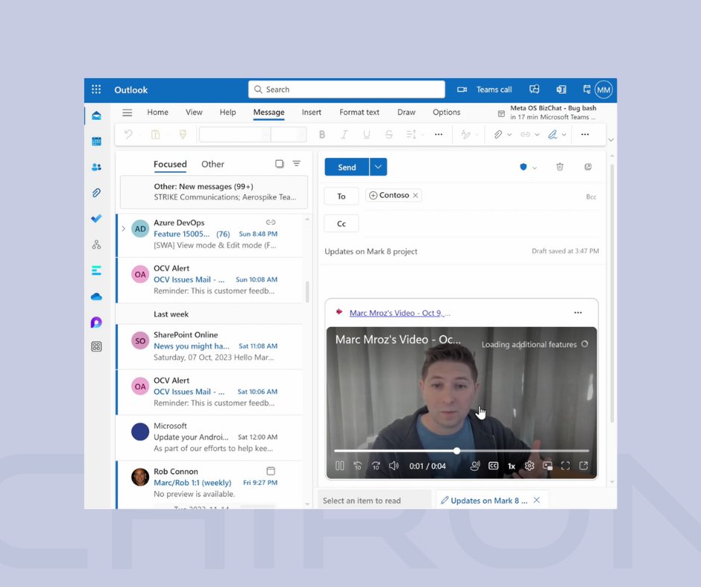Toggle the select messages checkbox icon
Image resolution: width=701 pixels, height=587 pixels.
coord(280,164)
